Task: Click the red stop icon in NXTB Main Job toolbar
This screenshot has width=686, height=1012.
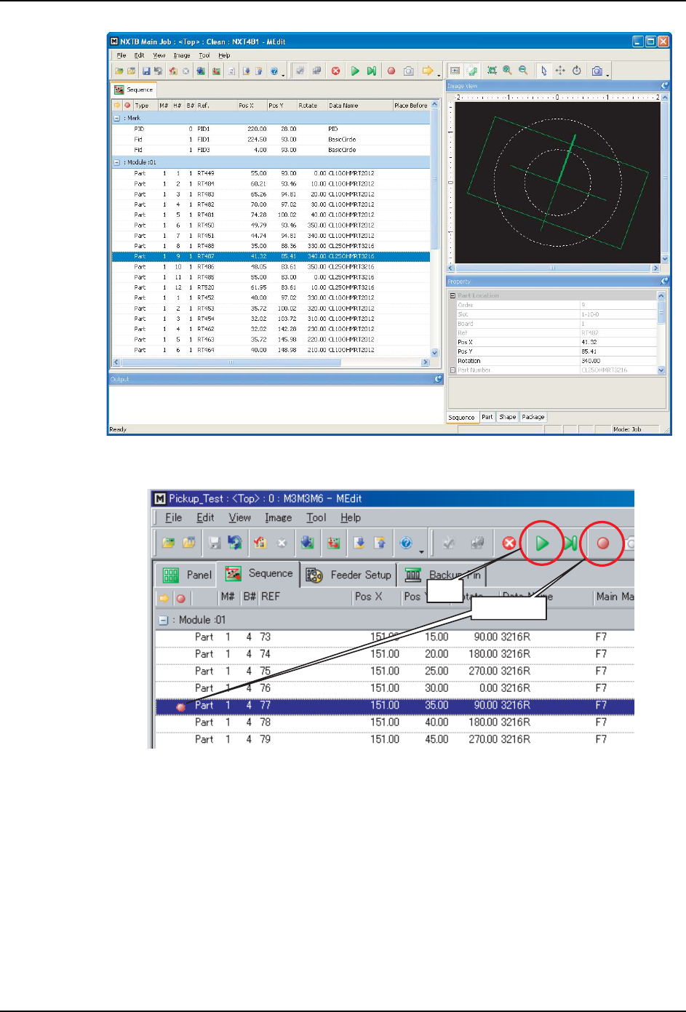Action: 335,71
